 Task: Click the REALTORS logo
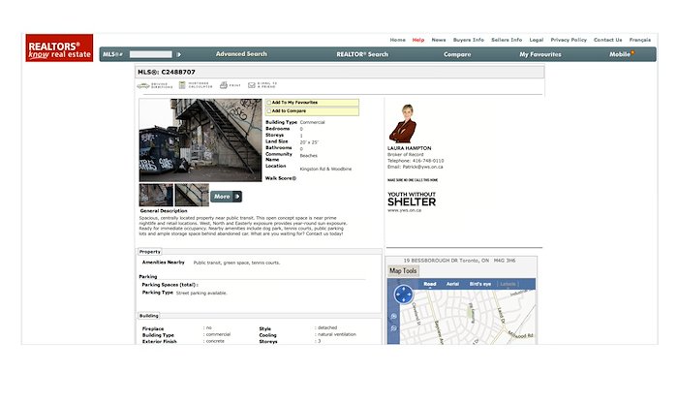[60, 47]
